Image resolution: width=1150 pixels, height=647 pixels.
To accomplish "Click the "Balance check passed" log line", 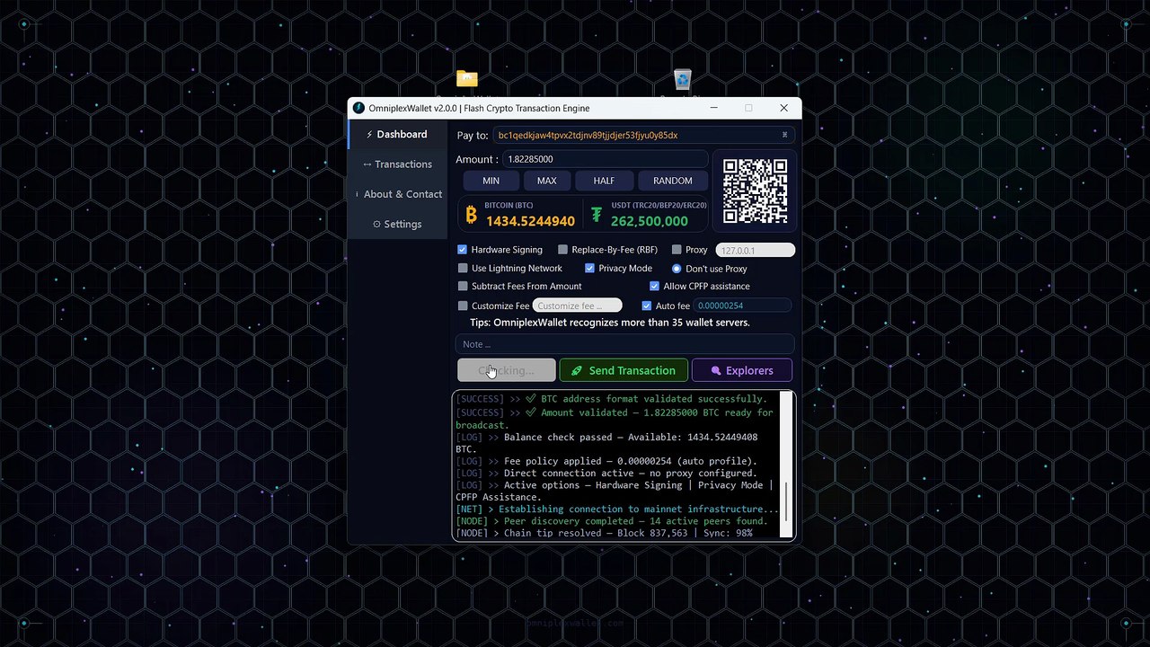I will point(606,443).
